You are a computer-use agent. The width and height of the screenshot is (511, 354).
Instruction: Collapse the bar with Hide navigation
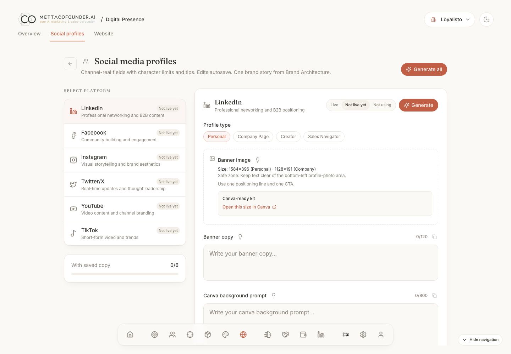click(x=480, y=340)
